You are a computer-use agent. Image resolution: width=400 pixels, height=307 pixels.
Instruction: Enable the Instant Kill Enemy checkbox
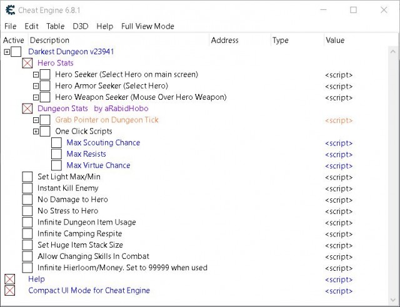pos(27,188)
